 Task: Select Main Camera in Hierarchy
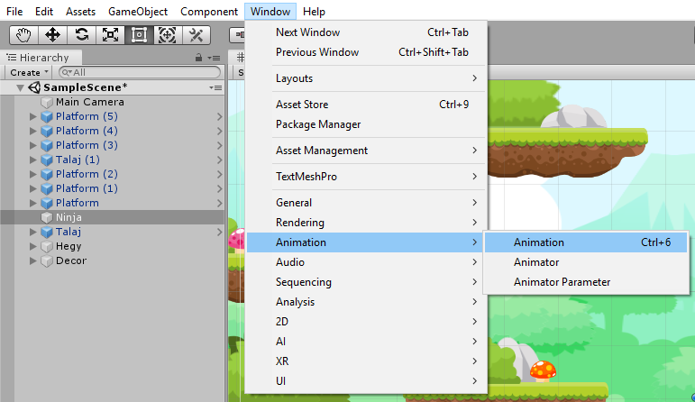112,103
